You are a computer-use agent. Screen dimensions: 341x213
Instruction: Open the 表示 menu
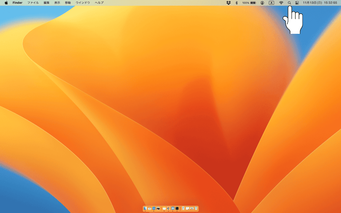pyautogui.click(x=57, y=3)
